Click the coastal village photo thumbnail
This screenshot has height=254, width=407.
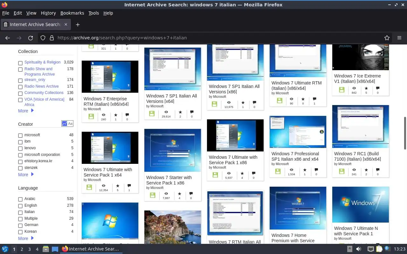[173, 227]
